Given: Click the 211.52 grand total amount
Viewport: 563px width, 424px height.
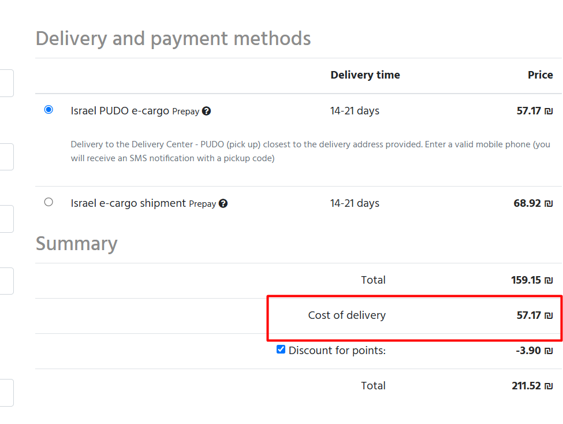Looking at the screenshot, I should pyautogui.click(x=526, y=386).
